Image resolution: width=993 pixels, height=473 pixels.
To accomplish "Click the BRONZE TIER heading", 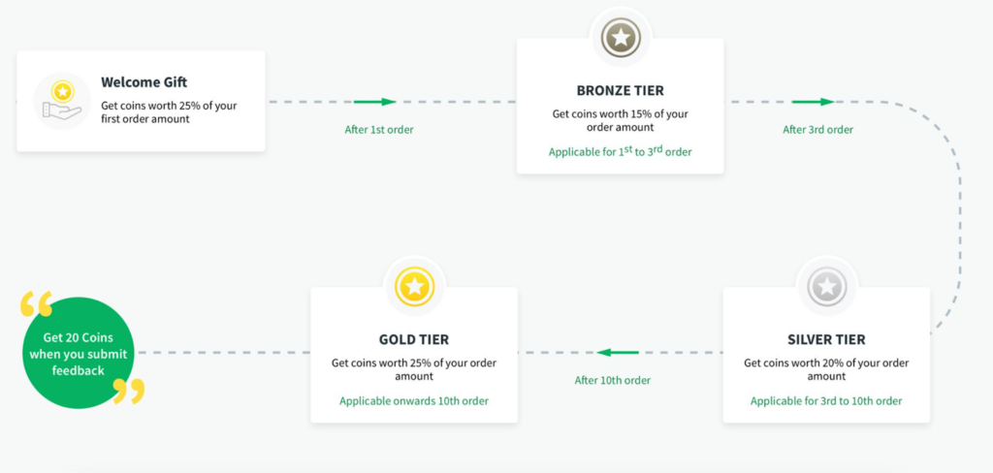I will 620,90.
